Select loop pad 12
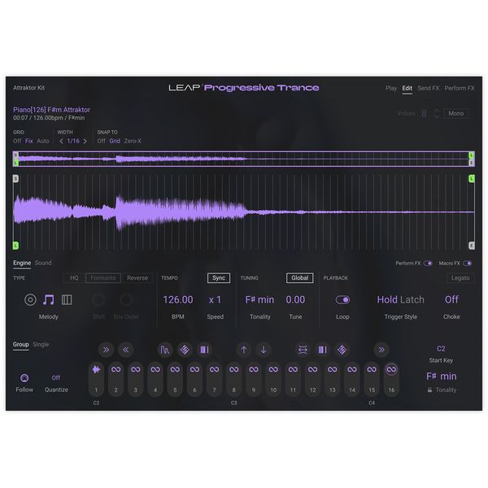This screenshot has width=488, height=488. (x=312, y=379)
